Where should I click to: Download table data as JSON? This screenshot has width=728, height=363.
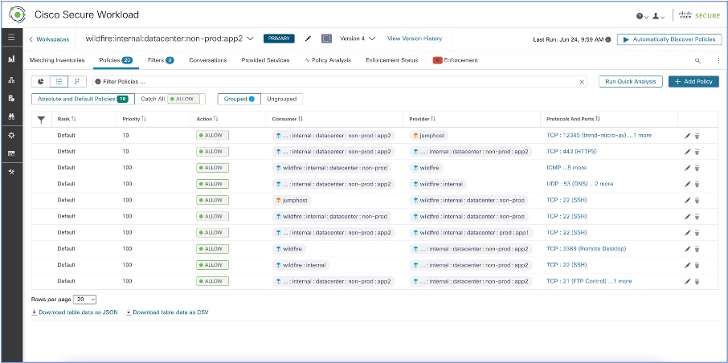[x=74, y=312]
